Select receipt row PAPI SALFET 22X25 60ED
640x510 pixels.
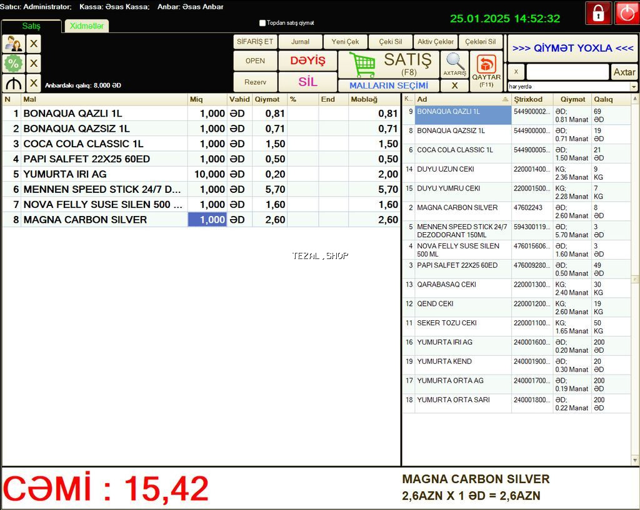pos(201,159)
